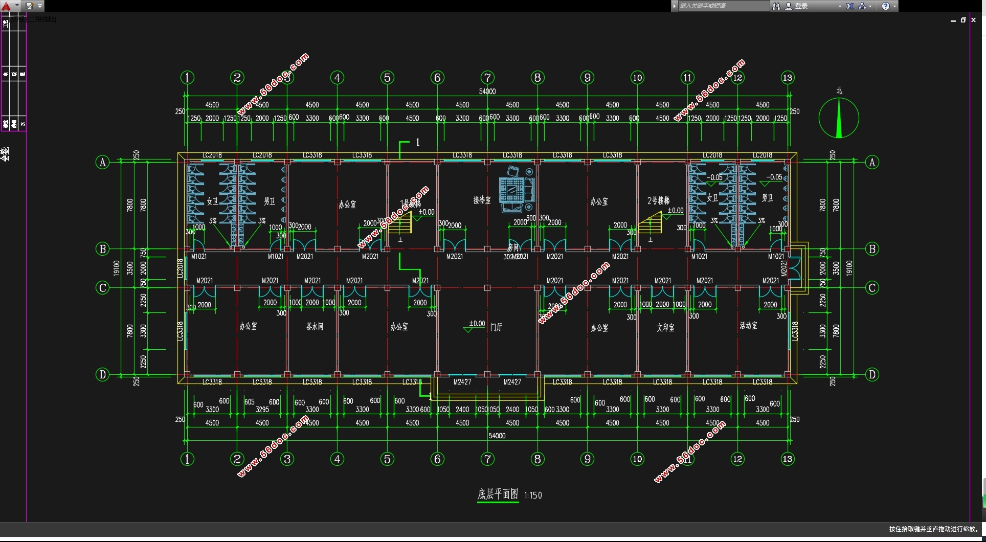Select the ±0.00 elevation mark in 门厅
The image size is (986, 542).
pos(475,326)
